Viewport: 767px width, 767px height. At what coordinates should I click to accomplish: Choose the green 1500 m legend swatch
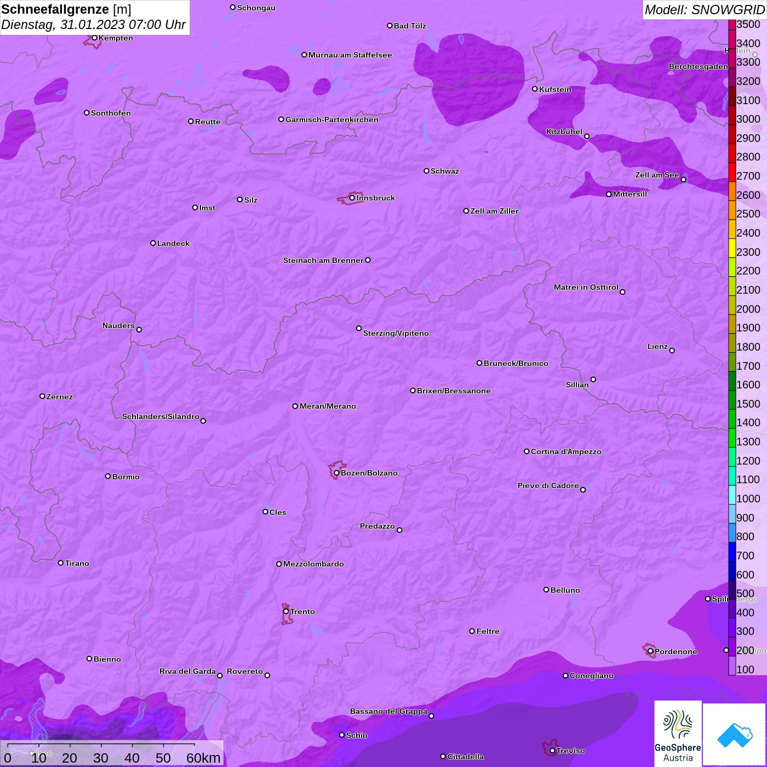(x=732, y=400)
